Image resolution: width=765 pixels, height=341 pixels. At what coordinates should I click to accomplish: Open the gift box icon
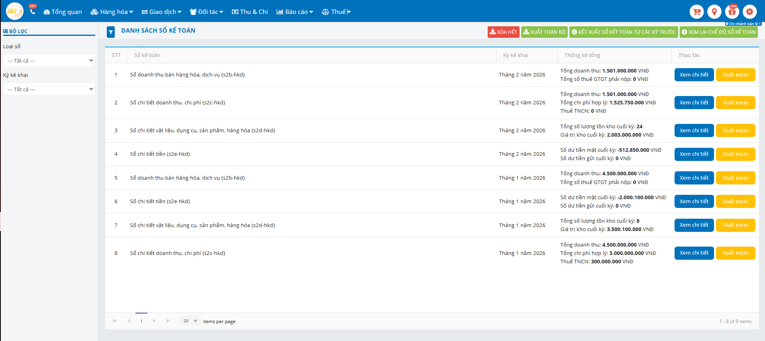pyautogui.click(x=732, y=12)
